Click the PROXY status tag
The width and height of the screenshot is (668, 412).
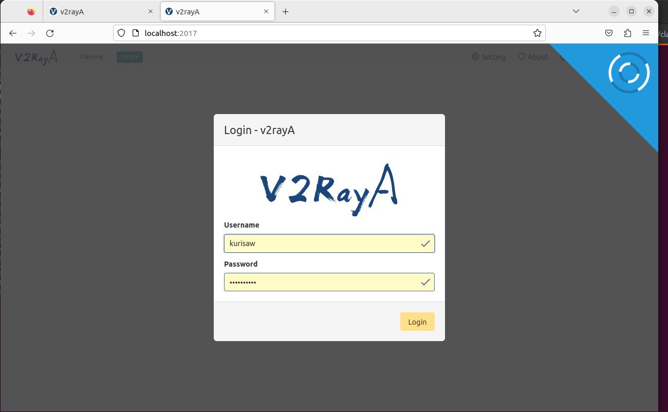click(x=129, y=57)
